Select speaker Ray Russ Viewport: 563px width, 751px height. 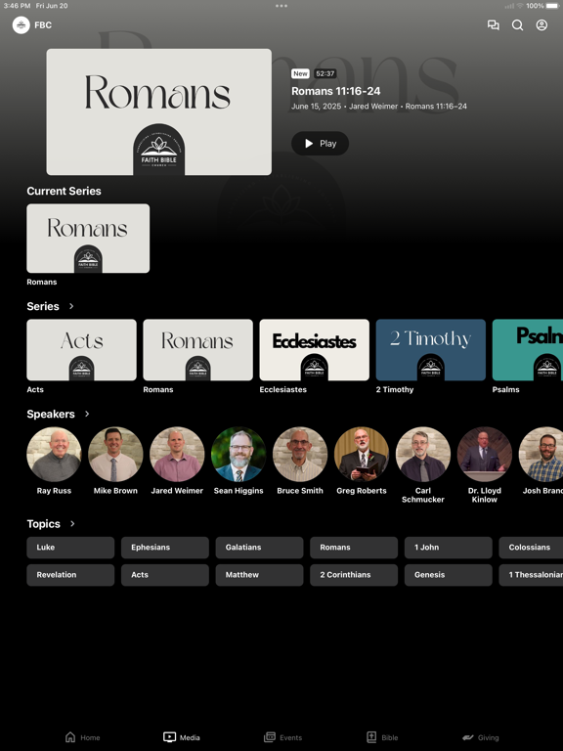[x=54, y=454]
